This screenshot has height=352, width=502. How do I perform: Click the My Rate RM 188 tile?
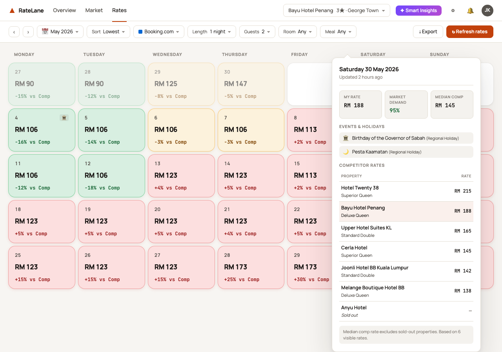[x=360, y=105]
